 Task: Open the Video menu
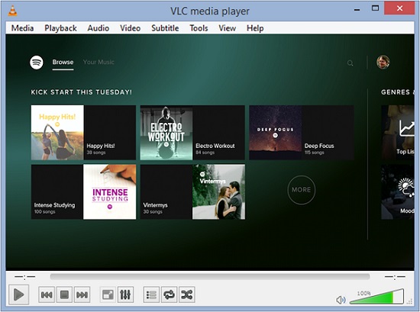[130, 28]
